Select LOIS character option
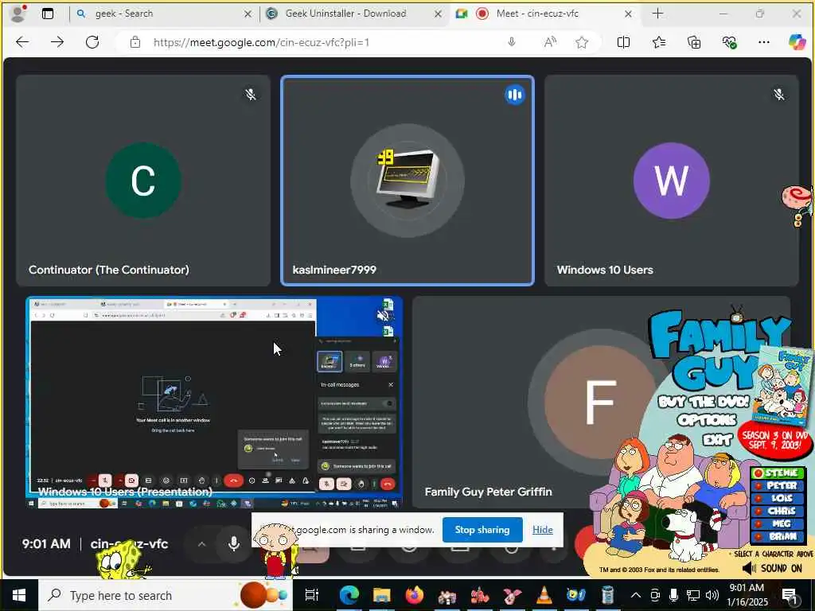The height and width of the screenshot is (611, 815). [x=778, y=498]
